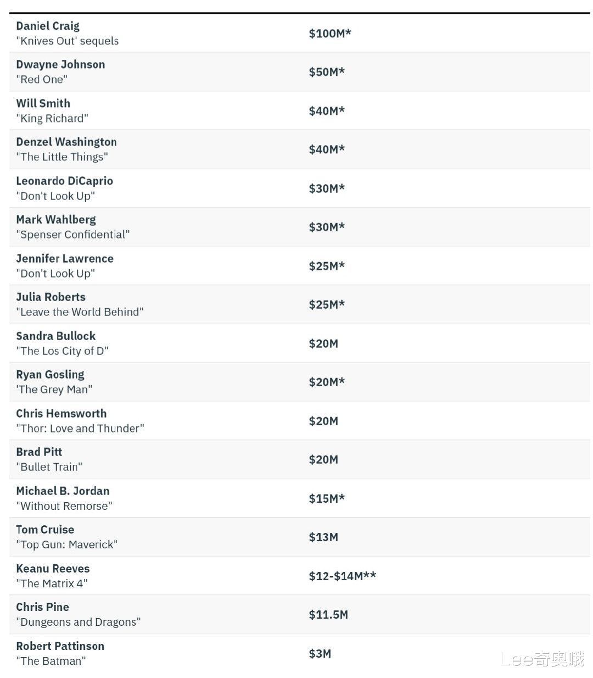Click the $100M* salary figure

(x=329, y=34)
